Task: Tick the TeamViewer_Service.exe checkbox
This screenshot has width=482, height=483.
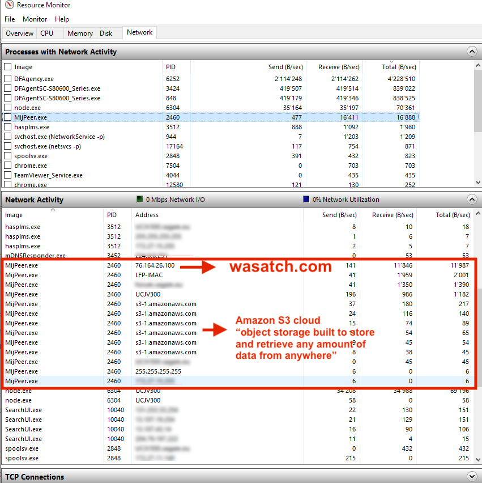Action: (x=8, y=175)
